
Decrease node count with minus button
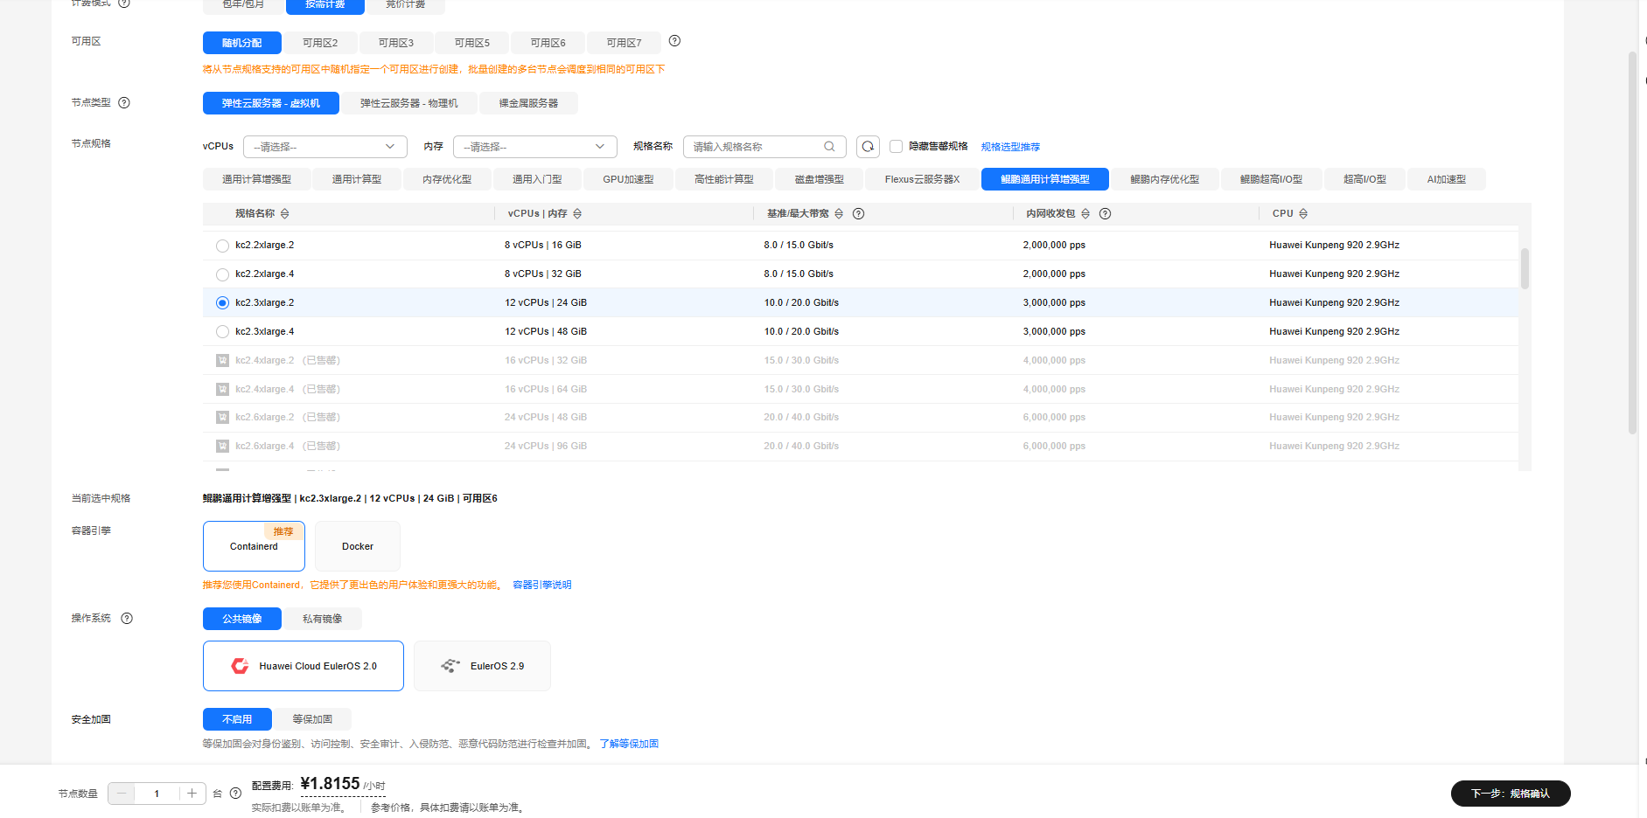pos(122,794)
